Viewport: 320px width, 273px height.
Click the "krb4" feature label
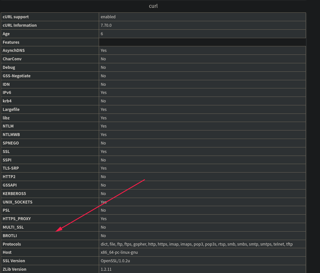click(x=7, y=101)
